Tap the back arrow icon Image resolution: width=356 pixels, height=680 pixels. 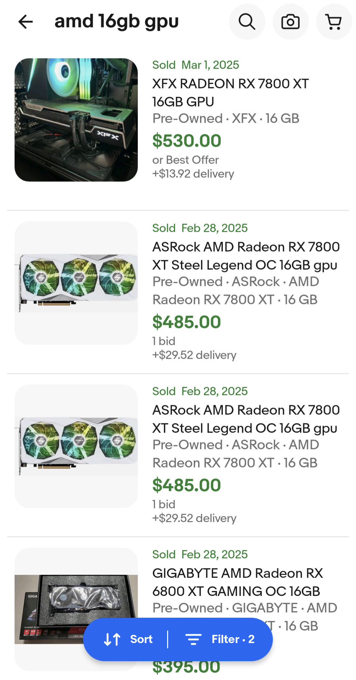pyautogui.click(x=25, y=22)
